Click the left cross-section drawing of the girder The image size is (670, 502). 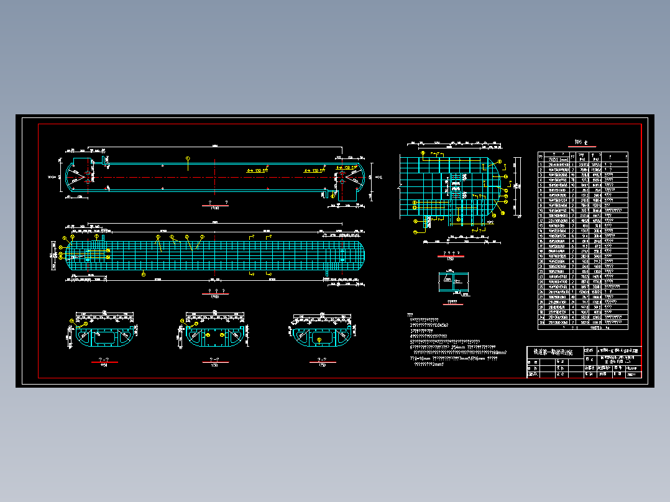point(104,336)
